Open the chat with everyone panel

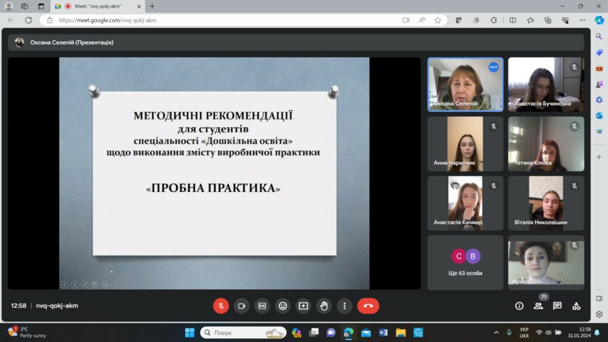(557, 306)
